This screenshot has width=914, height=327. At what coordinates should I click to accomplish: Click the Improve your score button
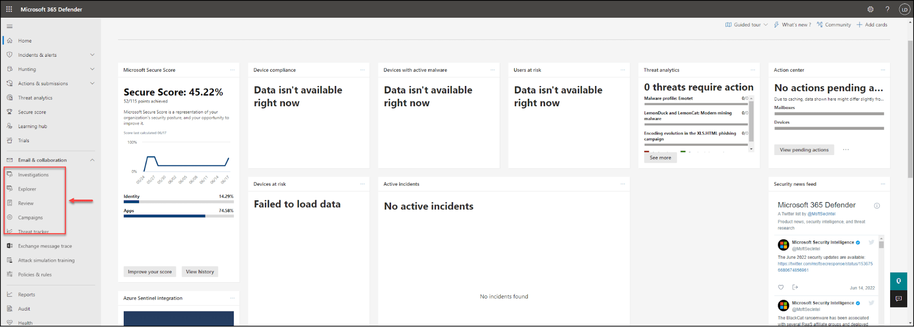pos(150,272)
